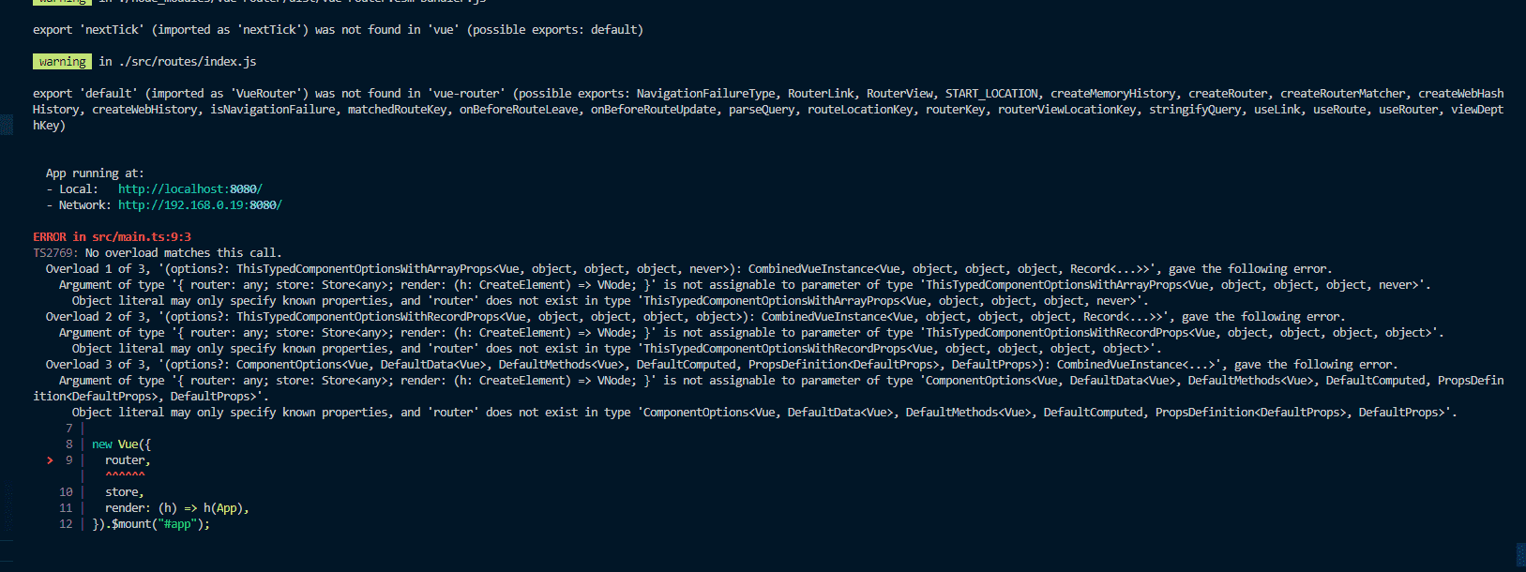The height and width of the screenshot is (572, 1526).
Task: Click line number 8 in the code snippet
Action: [x=68, y=444]
